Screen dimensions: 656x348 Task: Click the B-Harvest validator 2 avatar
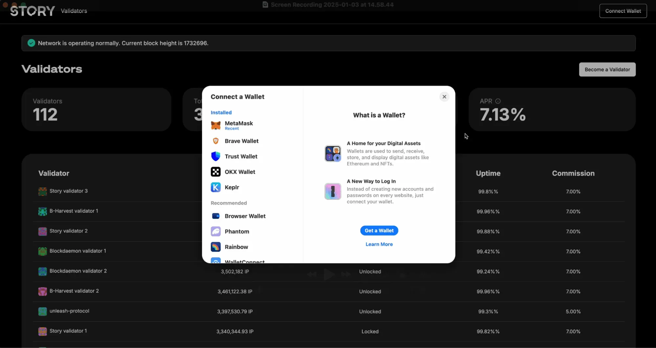click(43, 291)
